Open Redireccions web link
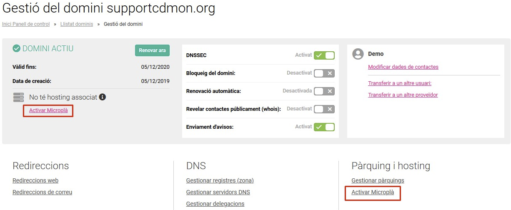511x210 pixels. pos(35,181)
